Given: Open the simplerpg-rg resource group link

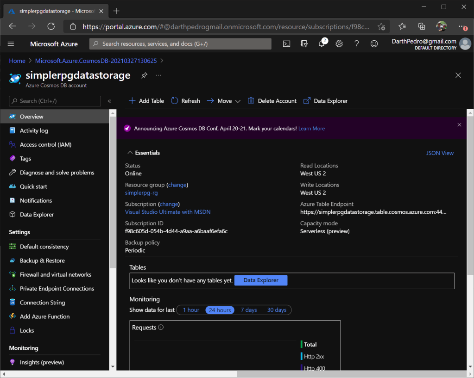Looking at the screenshot, I should pyautogui.click(x=141, y=192).
